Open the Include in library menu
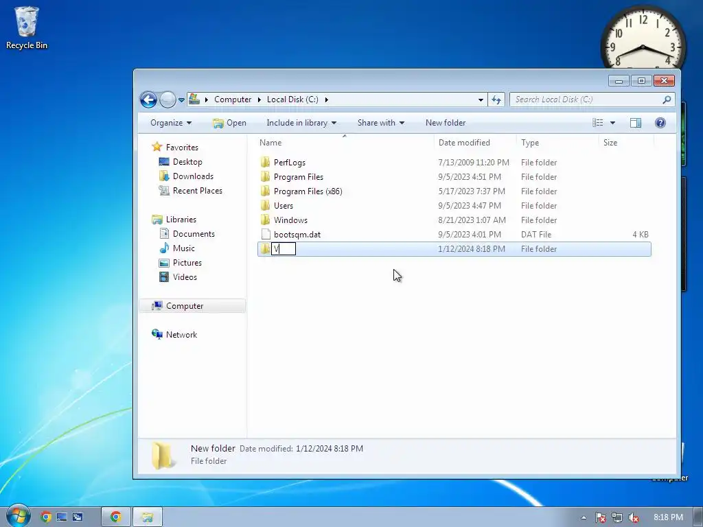Viewport: 703px width, 527px height. [301, 123]
